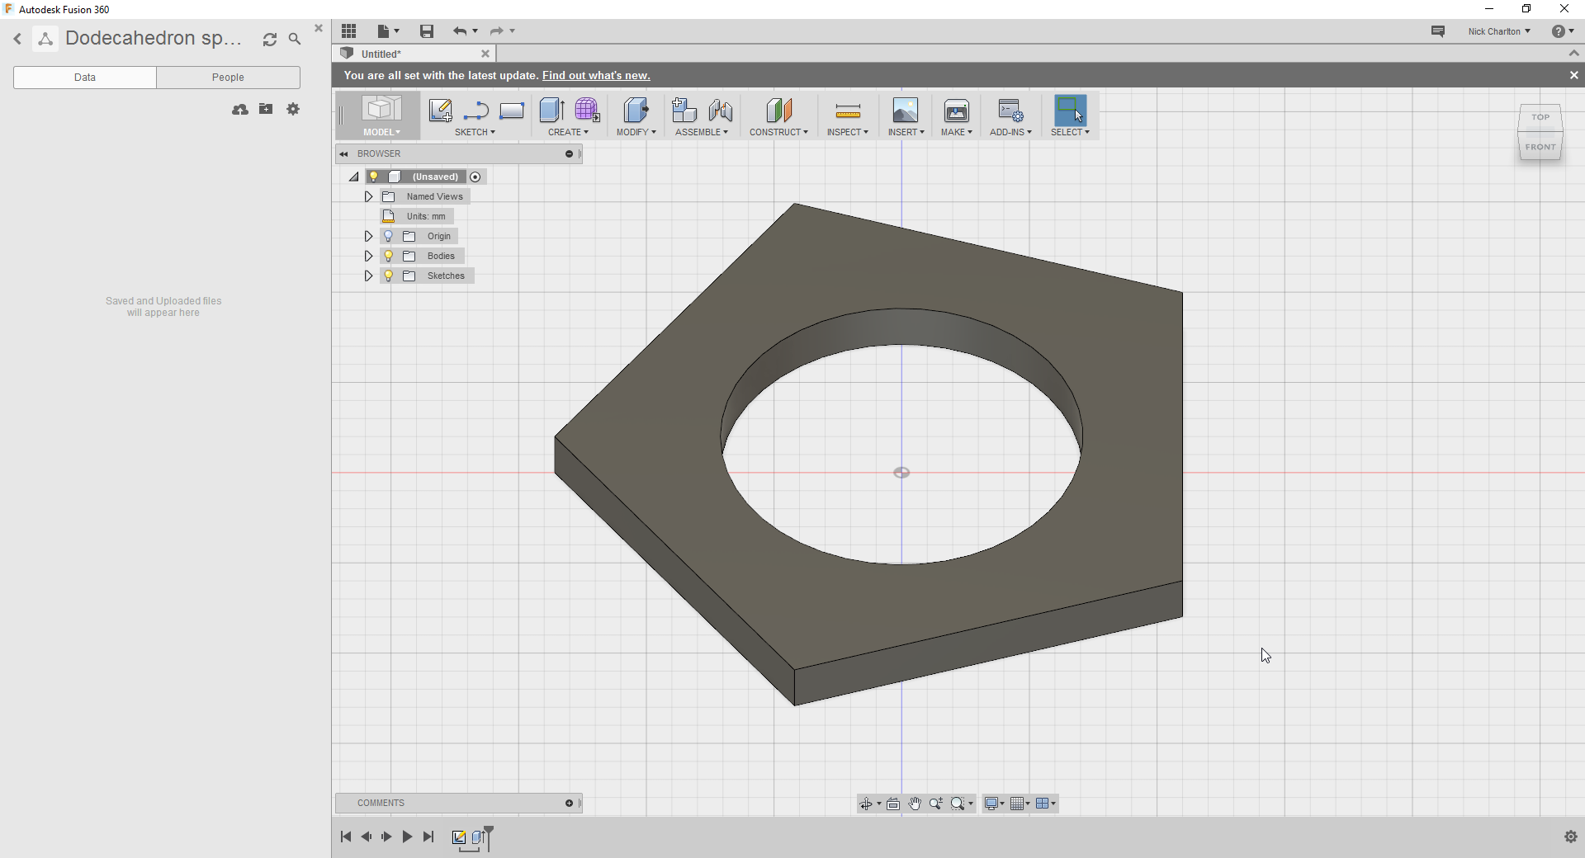Switch to the People tab

228,78
